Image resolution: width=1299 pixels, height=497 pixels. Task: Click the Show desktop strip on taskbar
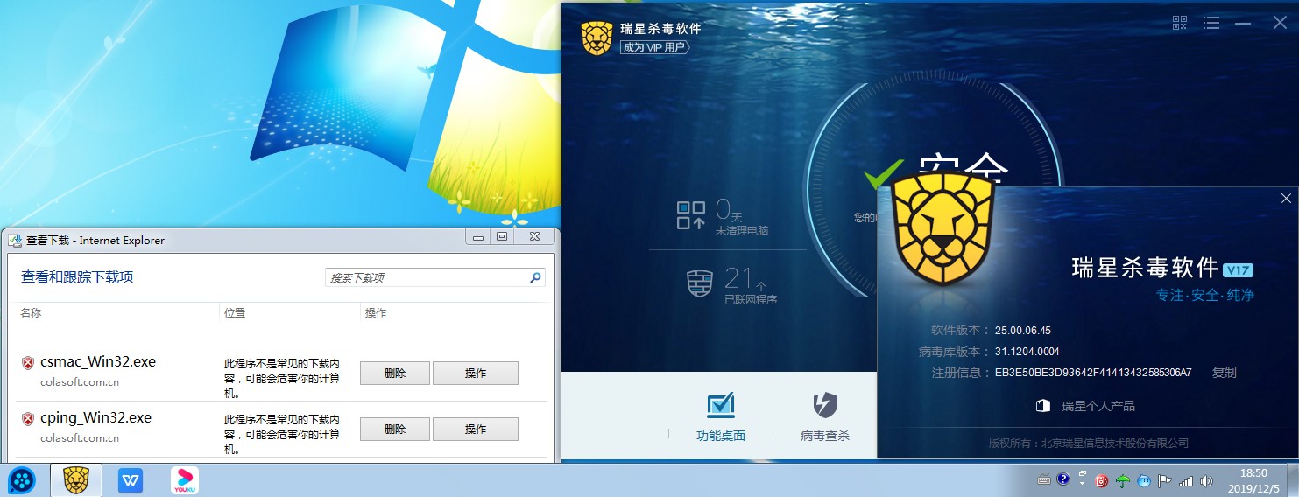[x=1292, y=480]
